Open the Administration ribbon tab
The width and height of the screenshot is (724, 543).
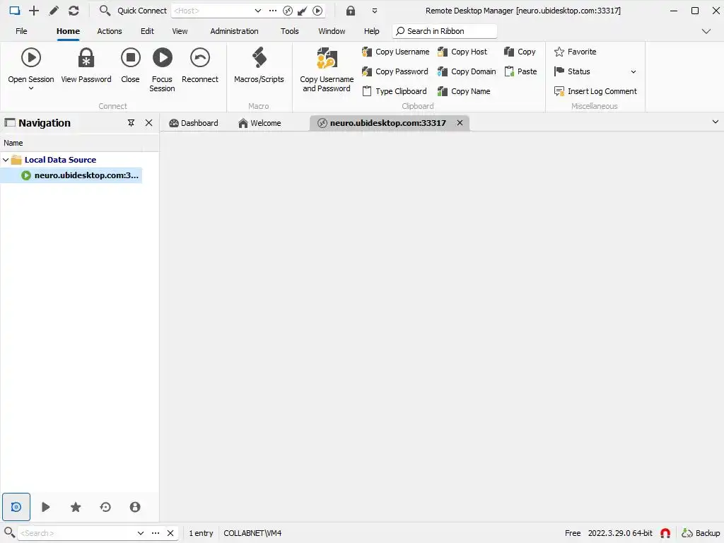coord(234,31)
